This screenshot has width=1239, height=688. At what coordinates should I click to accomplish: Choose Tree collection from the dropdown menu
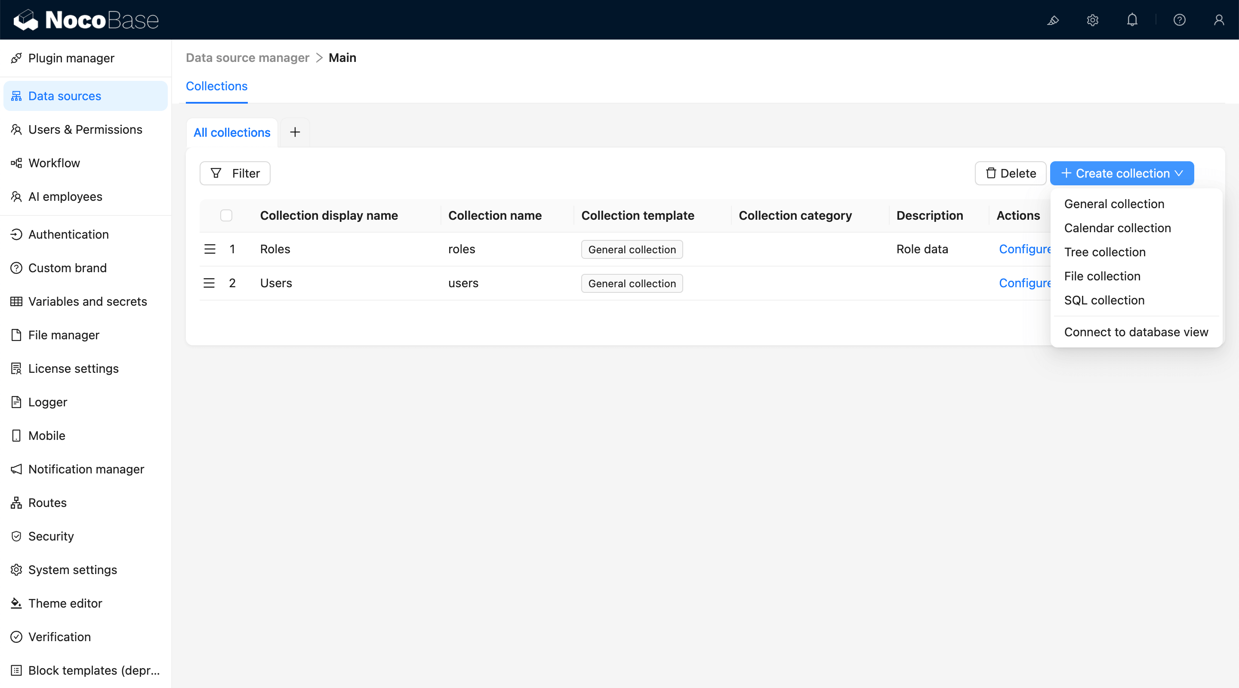point(1105,252)
